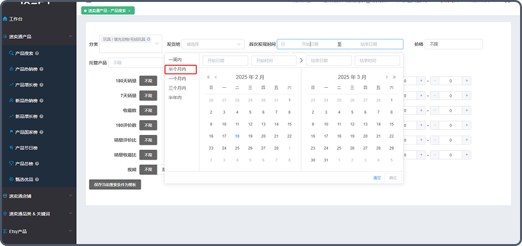
Task: Go to previous month in the calendar
Action: 216,77
